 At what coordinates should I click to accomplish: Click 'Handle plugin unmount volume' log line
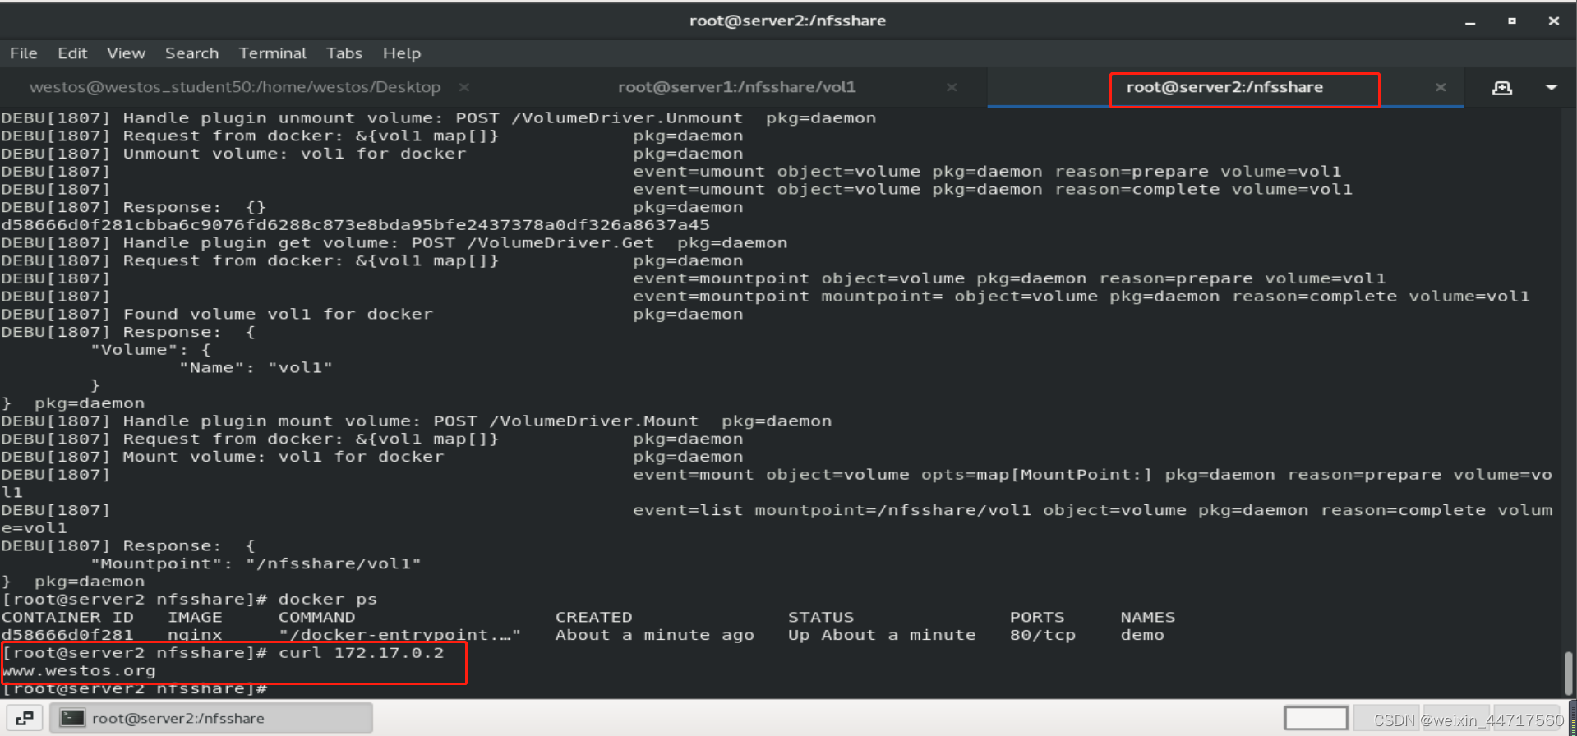[439, 118]
